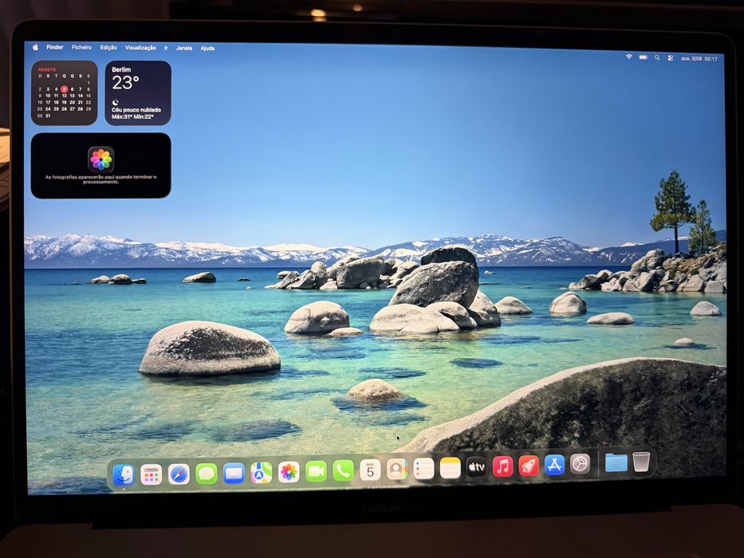Launch the App Store from the Dock
Screen dimensions: 744x558
point(555,466)
